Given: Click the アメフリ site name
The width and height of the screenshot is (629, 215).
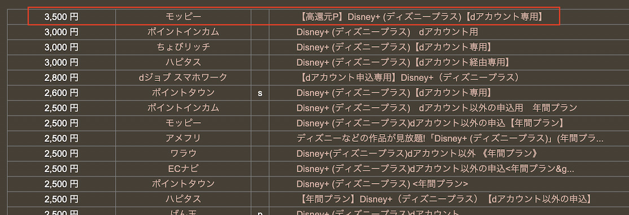Looking at the screenshot, I should tap(183, 138).
